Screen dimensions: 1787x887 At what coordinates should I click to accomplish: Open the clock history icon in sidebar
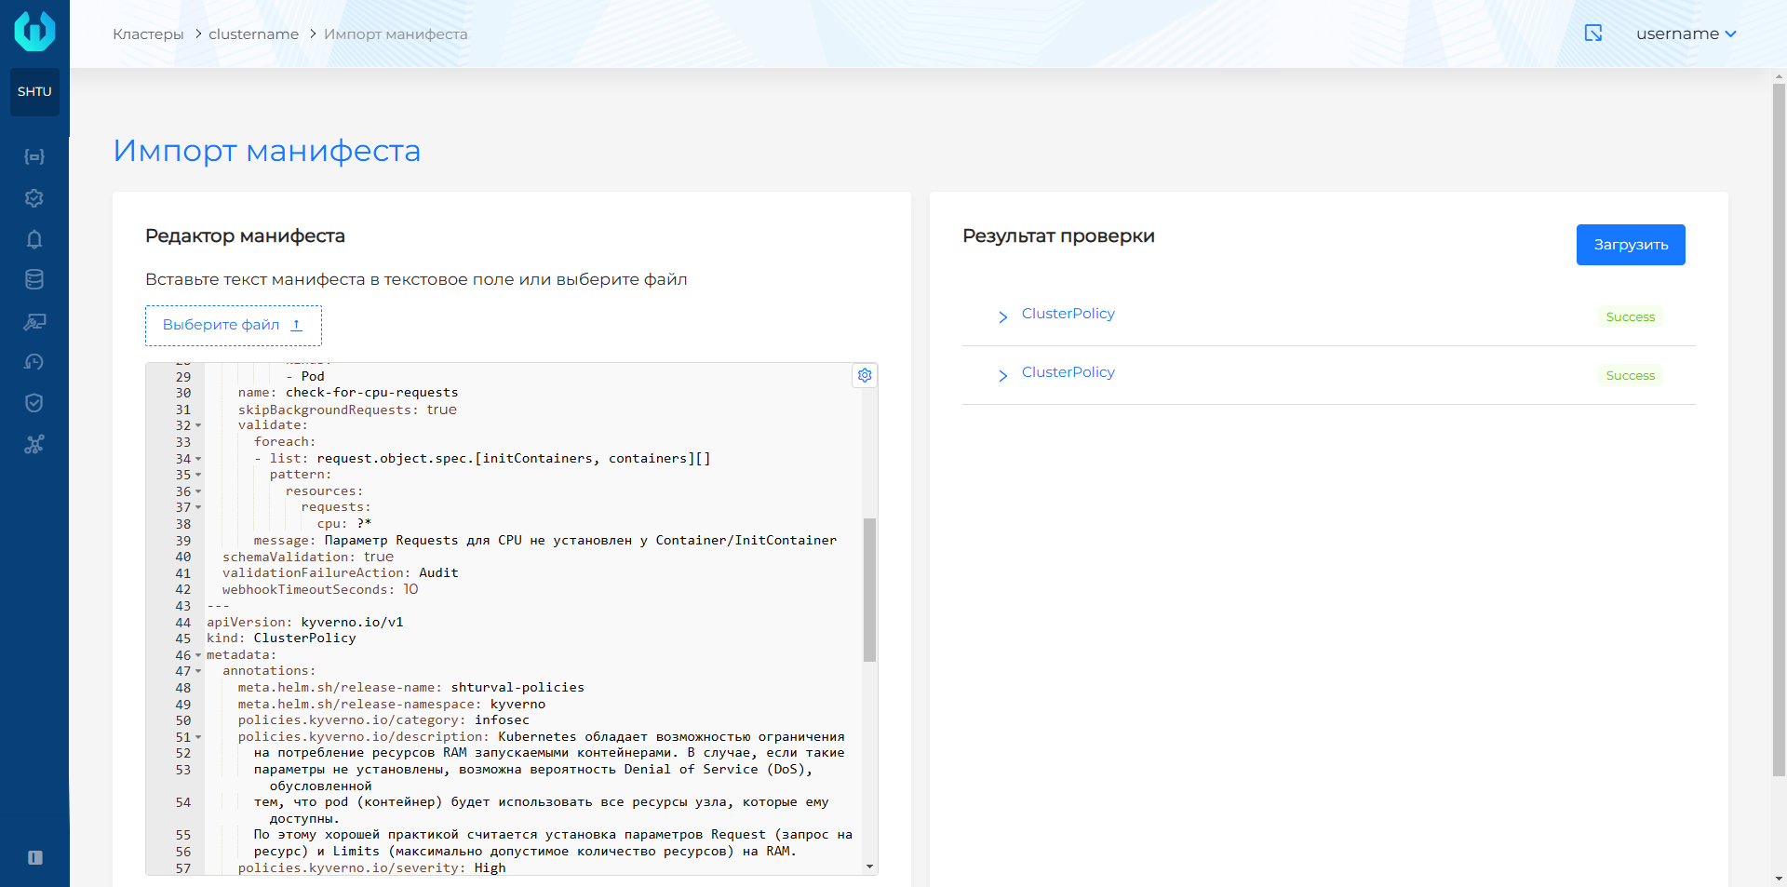click(x=34, y=362)
